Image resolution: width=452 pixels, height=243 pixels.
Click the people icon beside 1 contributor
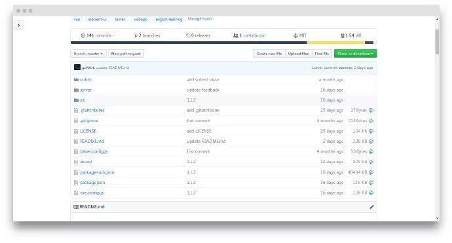(x=236, y=35)
